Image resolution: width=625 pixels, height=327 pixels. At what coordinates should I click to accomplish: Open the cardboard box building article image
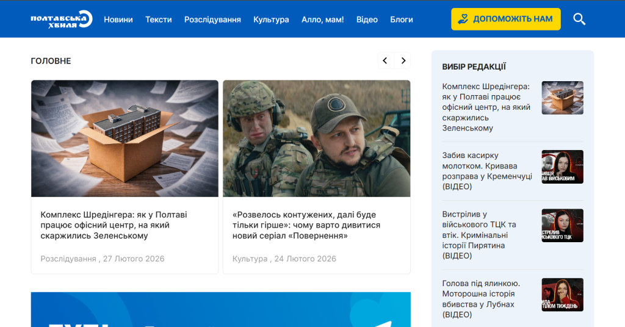tap(125, 138)
